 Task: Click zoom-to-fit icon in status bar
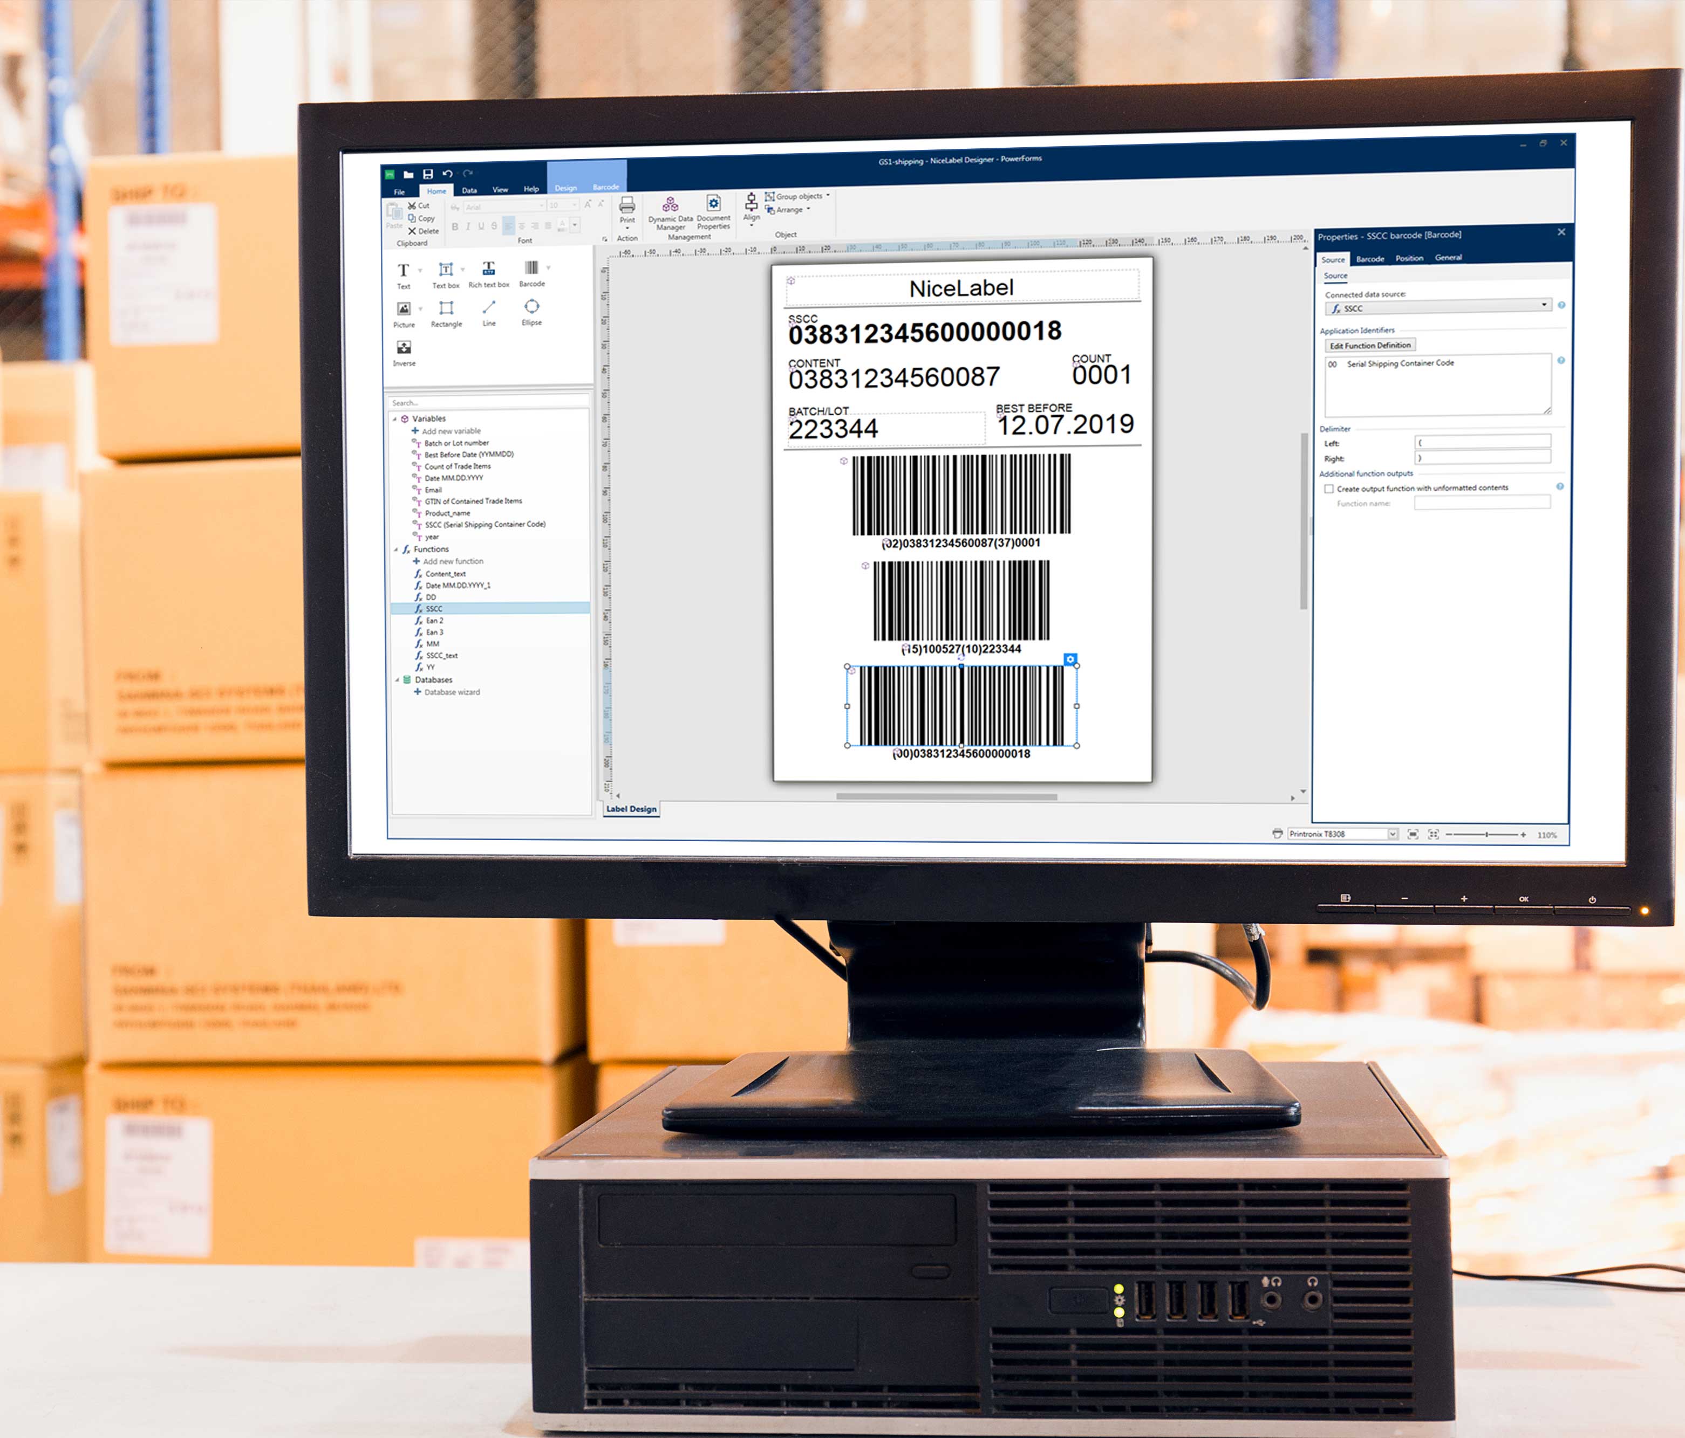click(1414, 834)
